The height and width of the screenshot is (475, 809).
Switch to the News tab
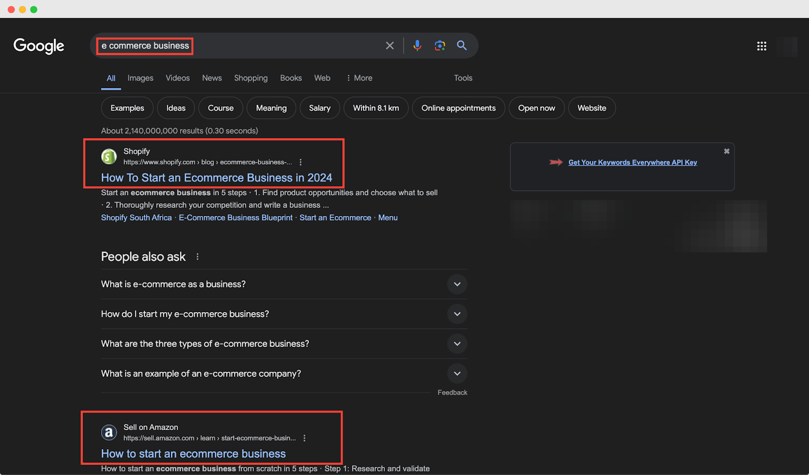pos(212,78)
